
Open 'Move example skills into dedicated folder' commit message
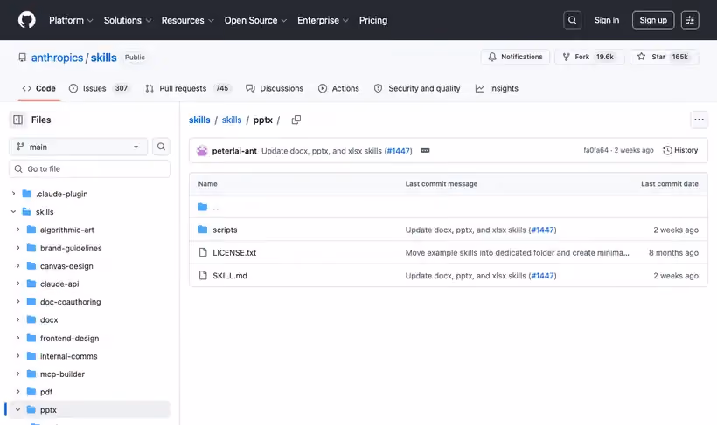517,252
